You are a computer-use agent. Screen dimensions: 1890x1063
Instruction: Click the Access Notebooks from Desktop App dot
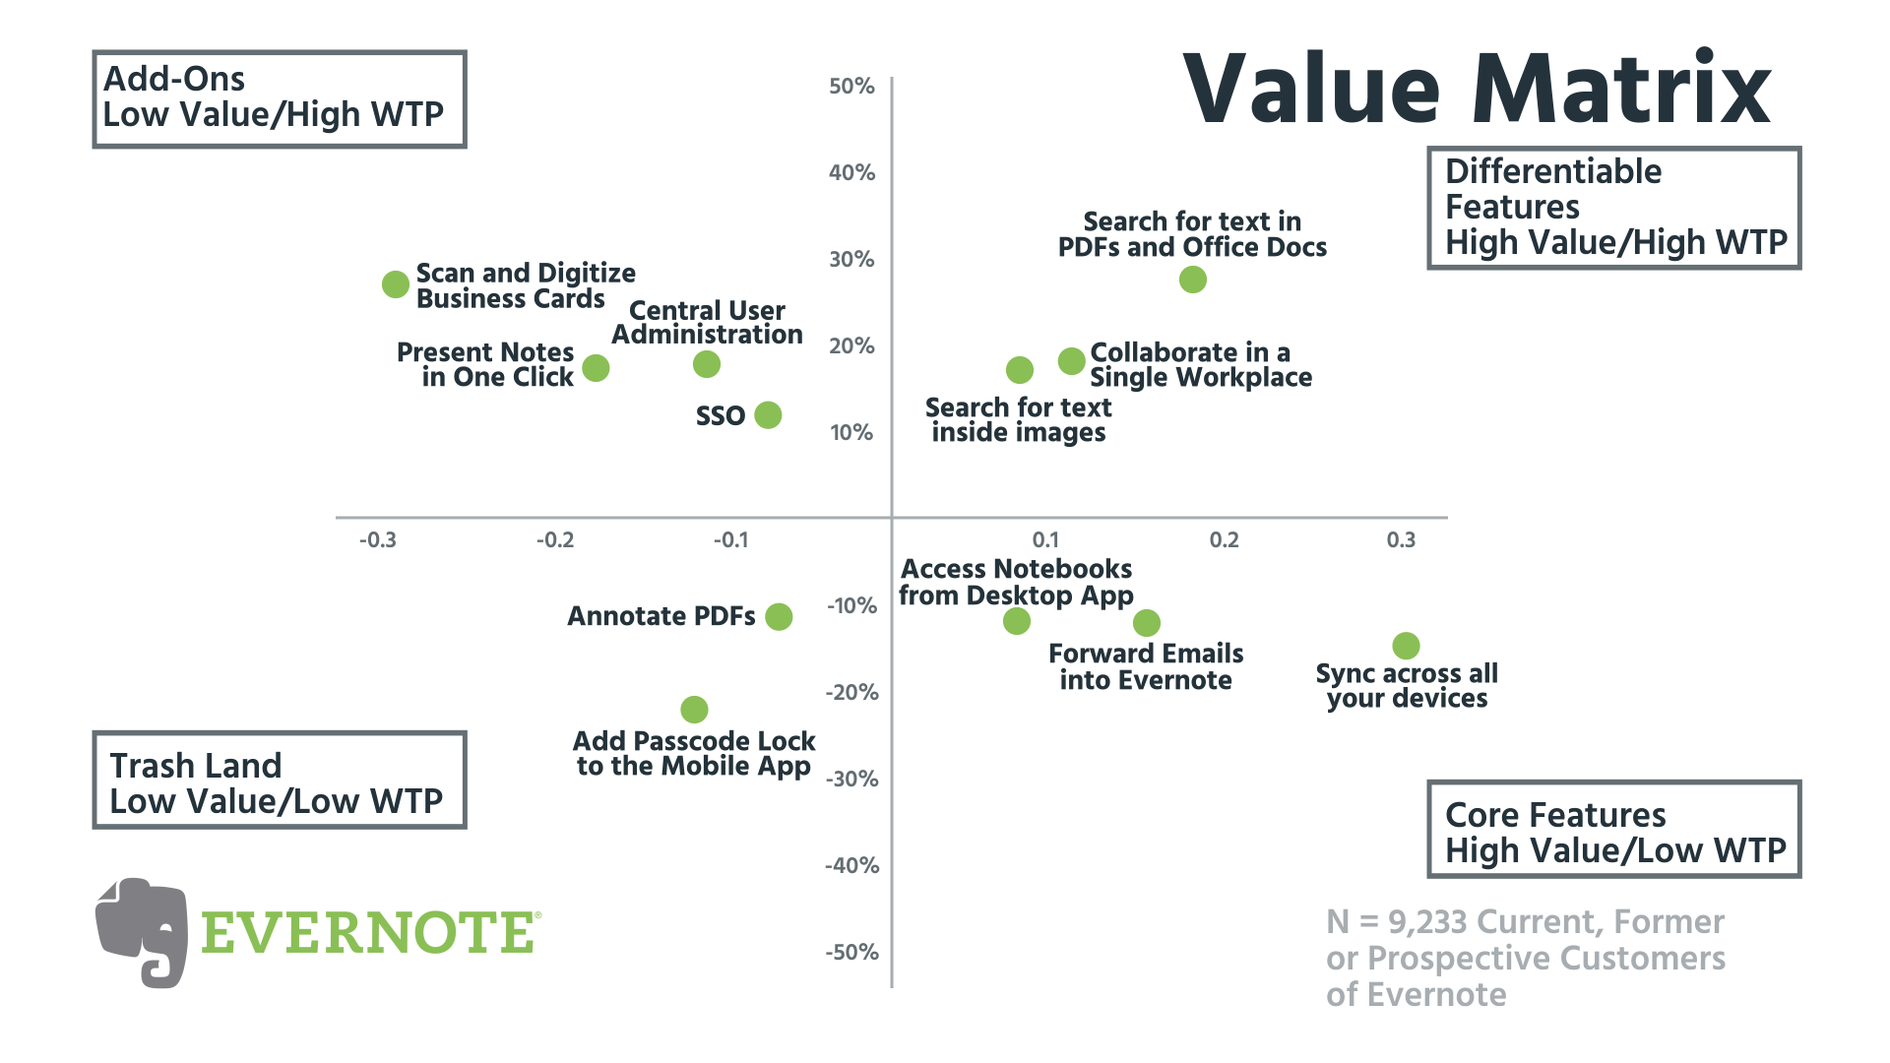point(1017,621)
